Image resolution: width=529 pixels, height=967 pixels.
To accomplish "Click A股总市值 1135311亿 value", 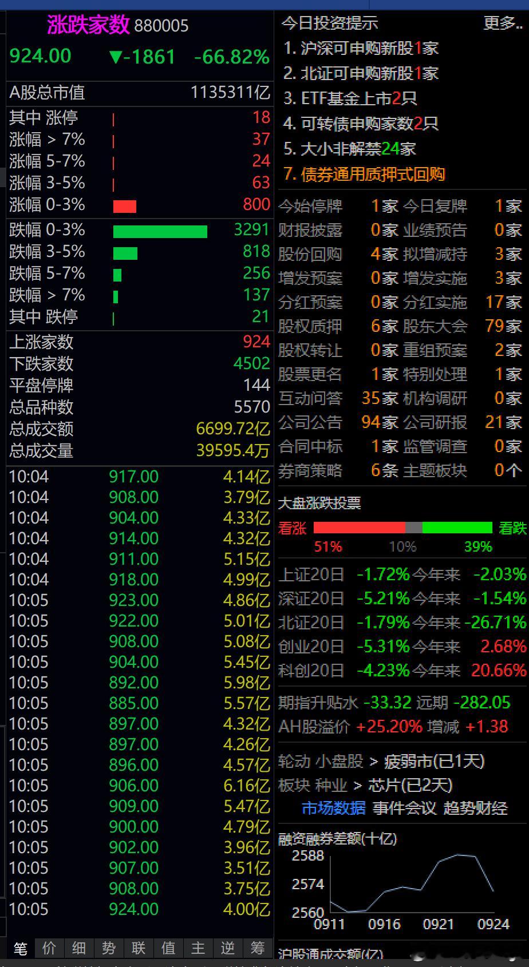I will pyautogui.click(x=230, y=92).
